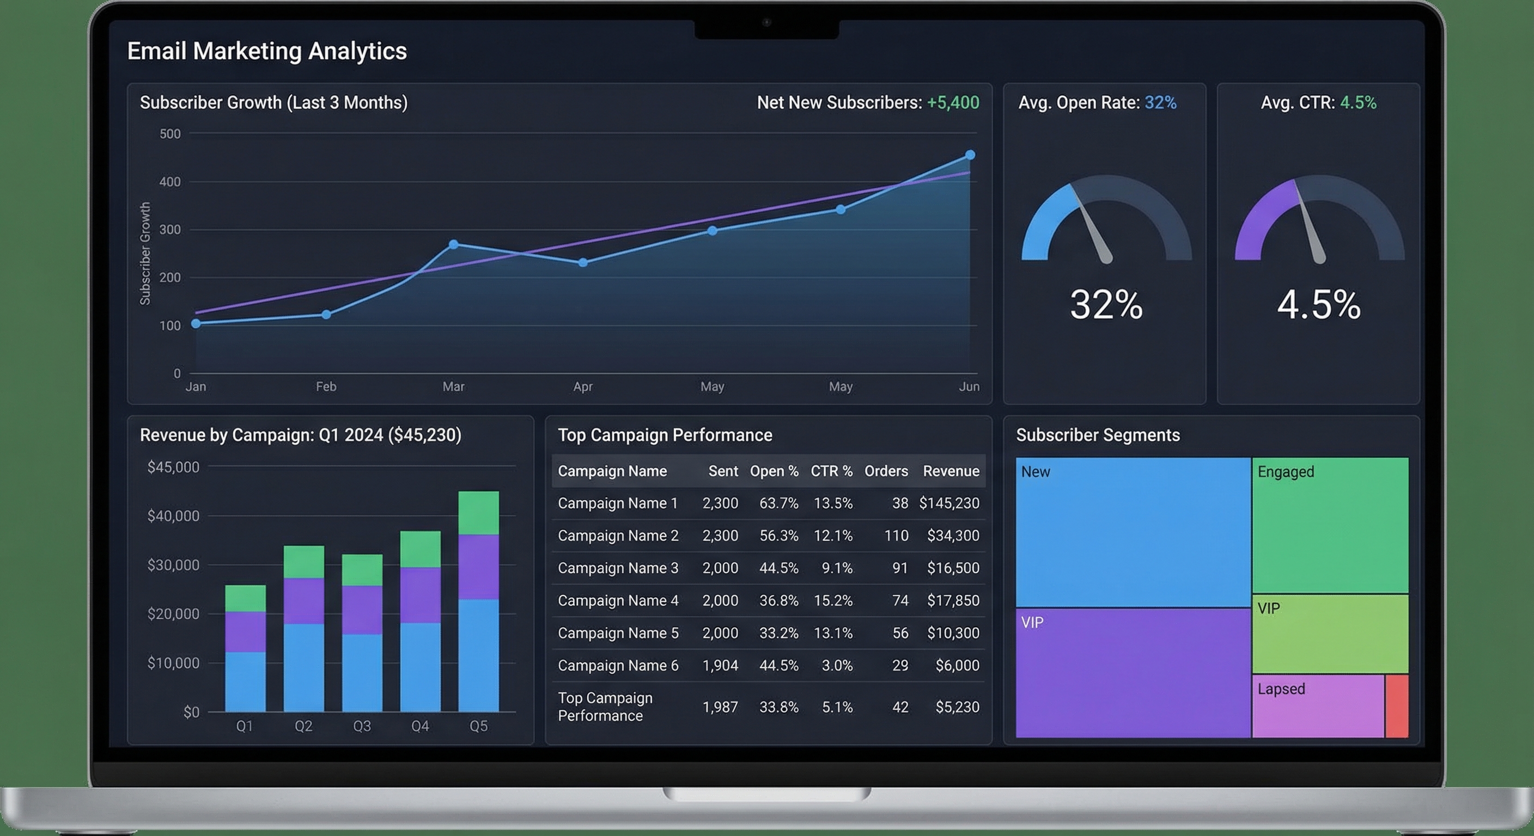Click the Campaign Name column header
1534x836 pixels.
pyautogui.click(x=612, y=471)
